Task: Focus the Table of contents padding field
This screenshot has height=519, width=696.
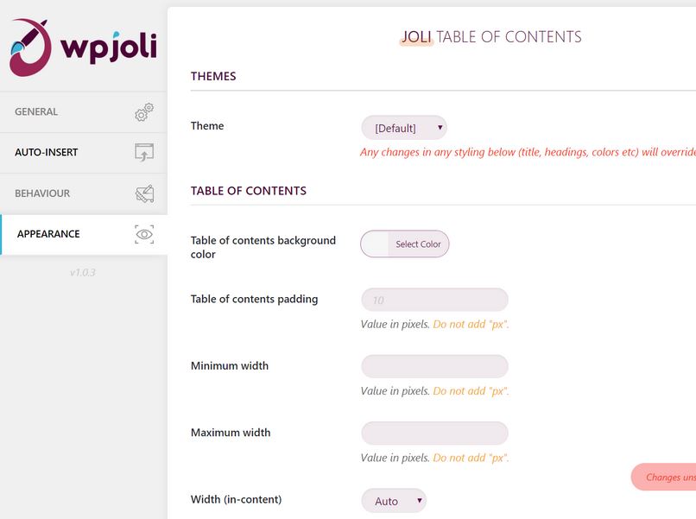Action: [434, 300]
